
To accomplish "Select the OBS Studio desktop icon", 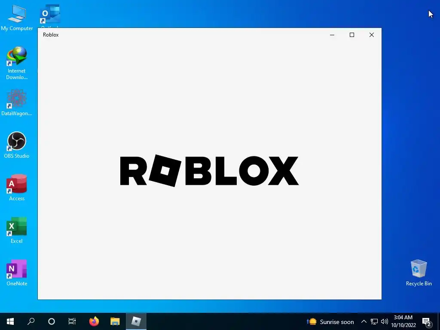I will pos(17,145).
